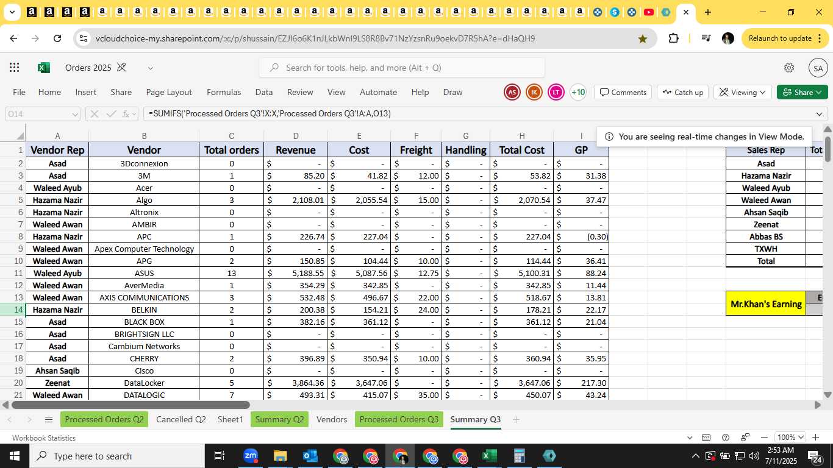Open the all sheets list icon
Image resolution: width=833 pixels, height=468 pixels.
pos(49,419)
